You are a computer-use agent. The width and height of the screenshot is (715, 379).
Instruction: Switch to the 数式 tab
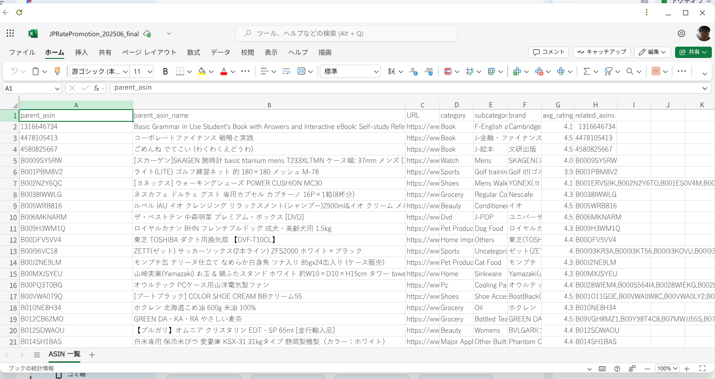[194, 53]
